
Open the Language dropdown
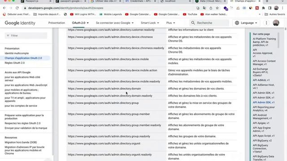pos(246,23)
